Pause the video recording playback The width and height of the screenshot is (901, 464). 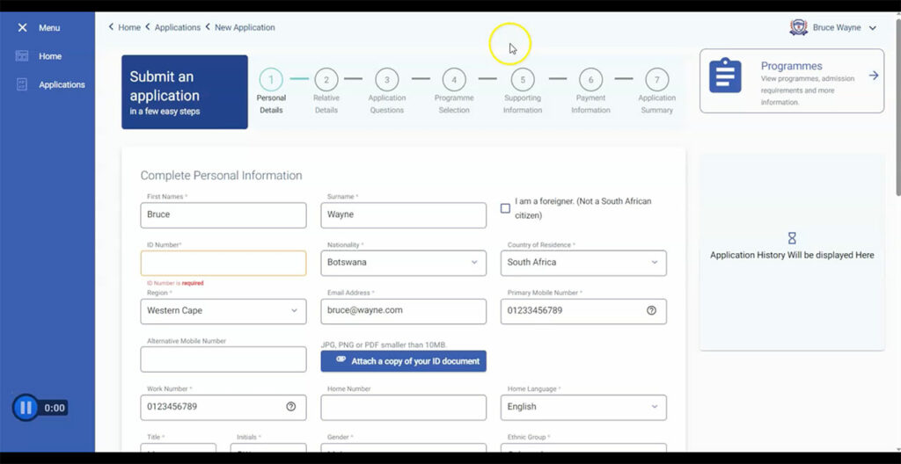pos(26,408)
